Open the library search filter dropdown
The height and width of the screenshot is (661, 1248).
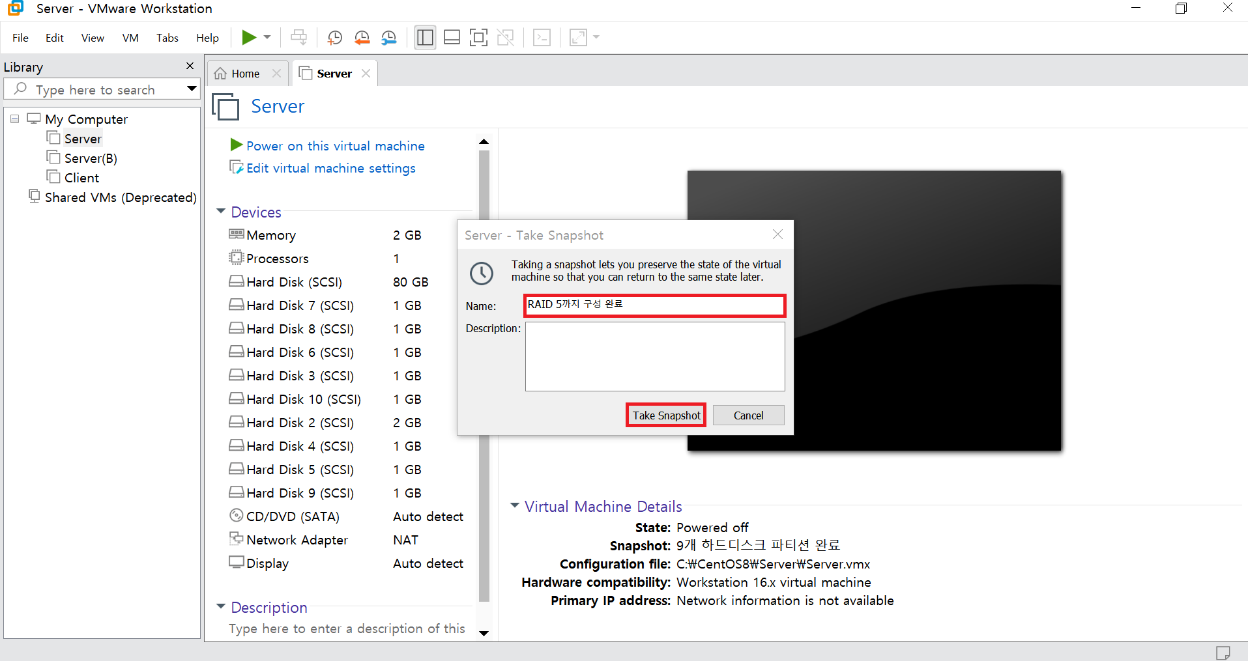coord(192,89)
